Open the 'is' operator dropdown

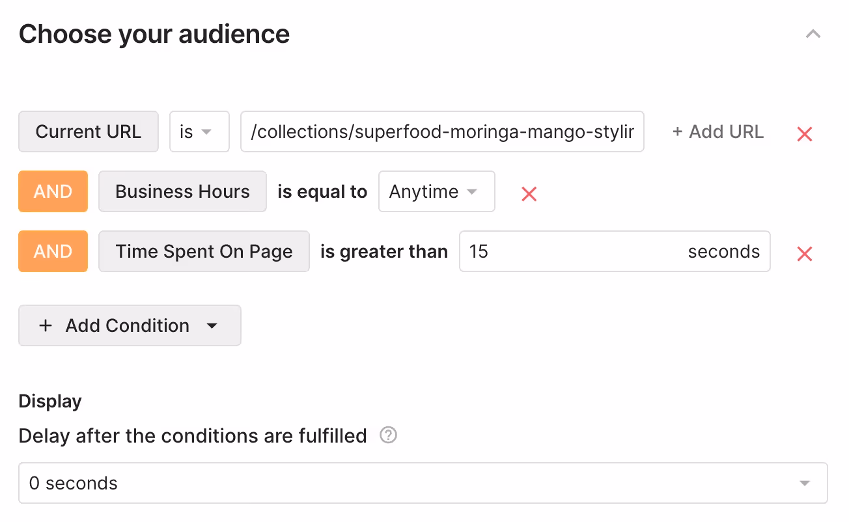(199, 131)
